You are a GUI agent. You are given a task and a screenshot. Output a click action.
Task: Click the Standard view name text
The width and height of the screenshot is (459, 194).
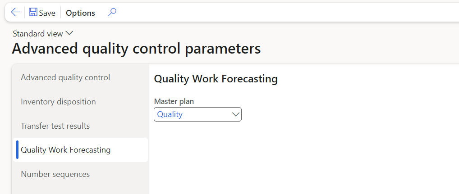tap(38, 34)
